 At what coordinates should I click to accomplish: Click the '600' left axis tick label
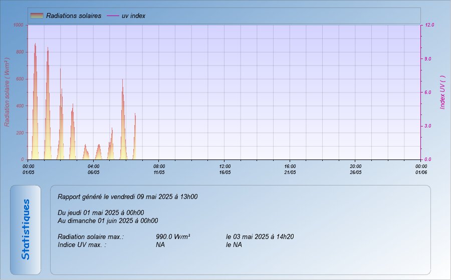point(20,79)
